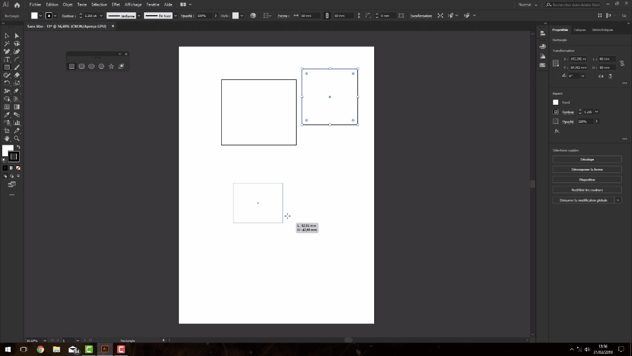Toggle the width/height proportions link in Transformation
This screenshot has width=632, height=356.
pos(621,64)
